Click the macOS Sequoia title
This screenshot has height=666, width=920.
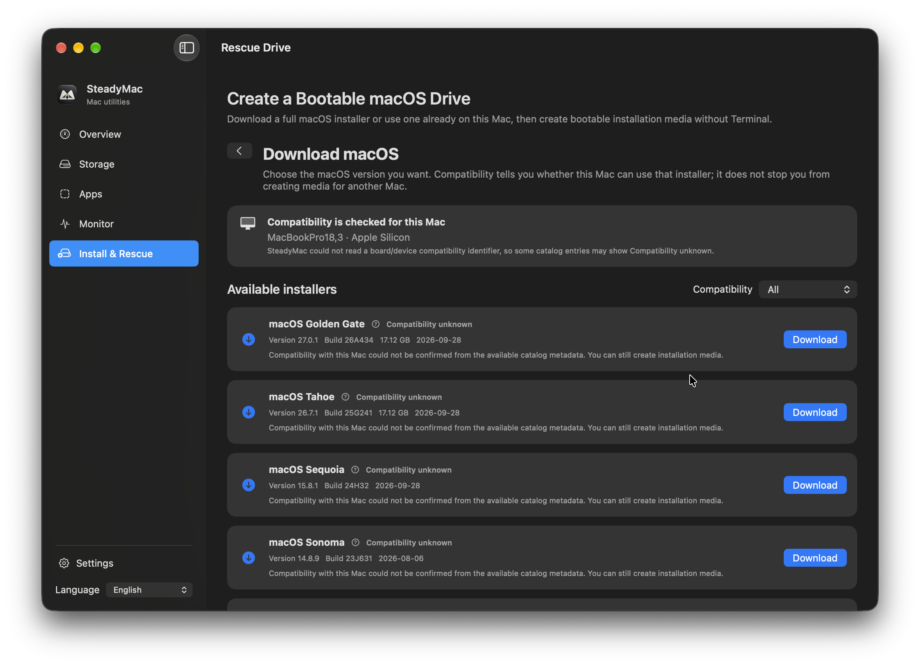(x=307, y=470)
